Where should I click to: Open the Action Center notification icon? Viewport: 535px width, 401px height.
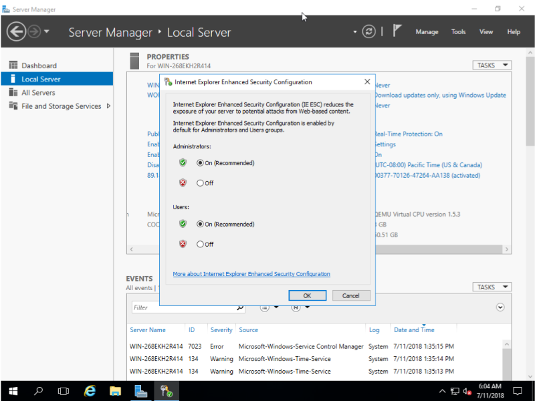(517, 391)
